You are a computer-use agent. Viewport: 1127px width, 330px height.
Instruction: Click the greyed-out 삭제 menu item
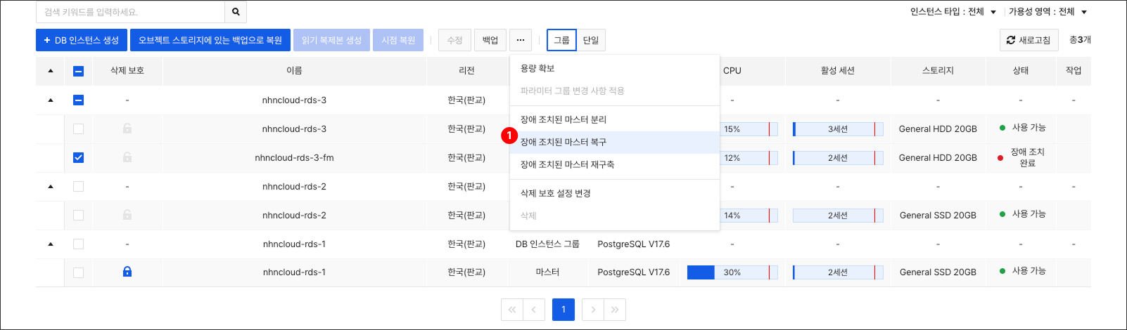click(614, 216)
